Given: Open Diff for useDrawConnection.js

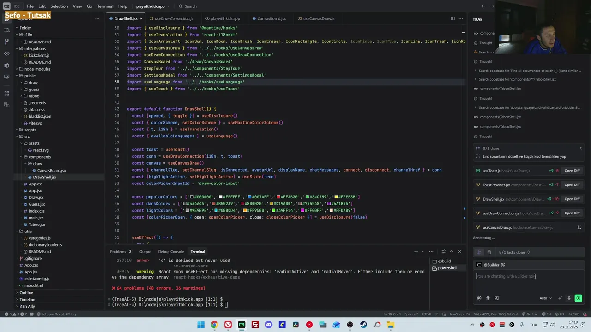Looking at the screenshot, I should click(572, 213).
